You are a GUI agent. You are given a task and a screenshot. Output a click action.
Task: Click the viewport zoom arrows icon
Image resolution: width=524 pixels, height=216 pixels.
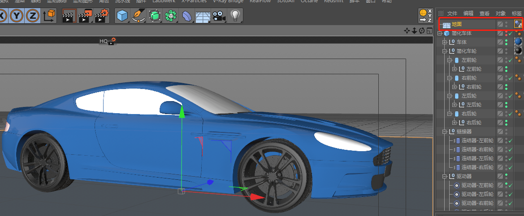click(414, 31)
